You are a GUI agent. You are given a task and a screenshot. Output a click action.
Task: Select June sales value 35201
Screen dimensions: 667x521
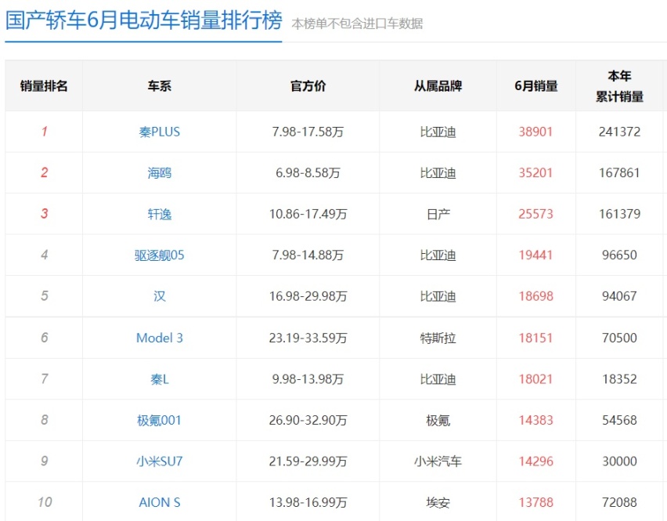(535, 173)
